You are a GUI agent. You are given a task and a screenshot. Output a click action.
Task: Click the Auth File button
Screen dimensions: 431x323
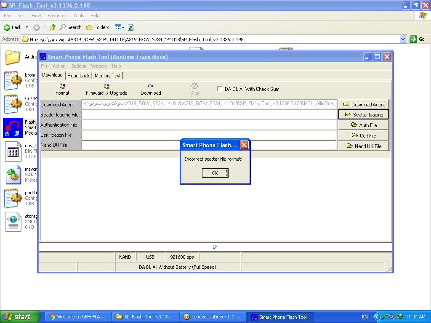tap(364, 125)
